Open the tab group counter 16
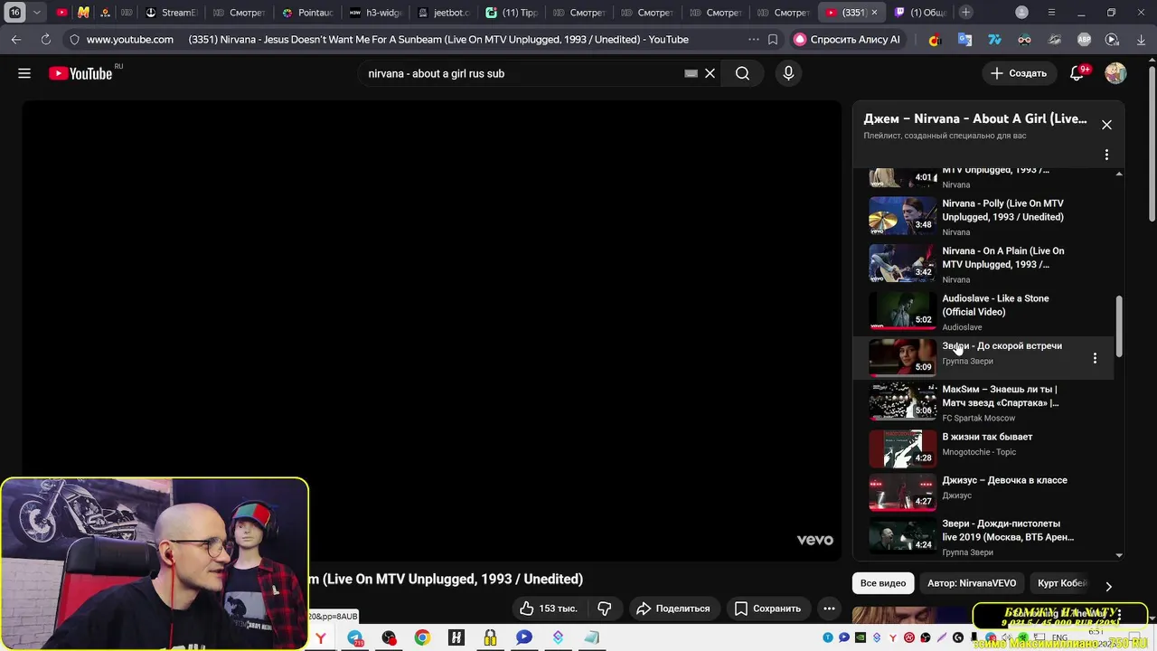 click(x=15, y=13)
